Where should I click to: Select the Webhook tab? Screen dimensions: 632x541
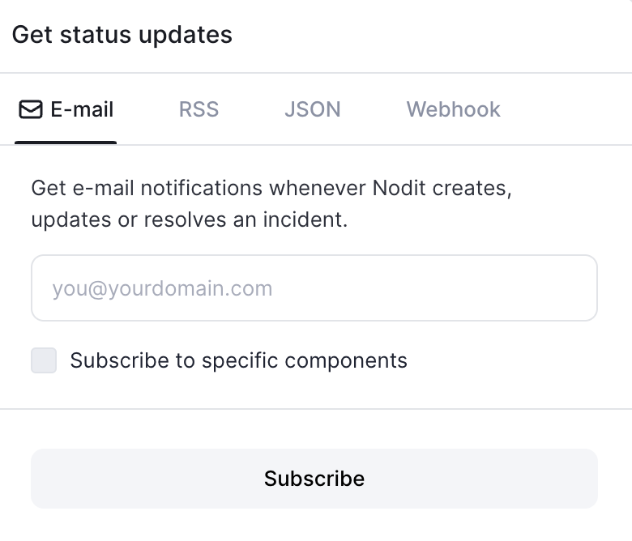[x=453, y=109]
